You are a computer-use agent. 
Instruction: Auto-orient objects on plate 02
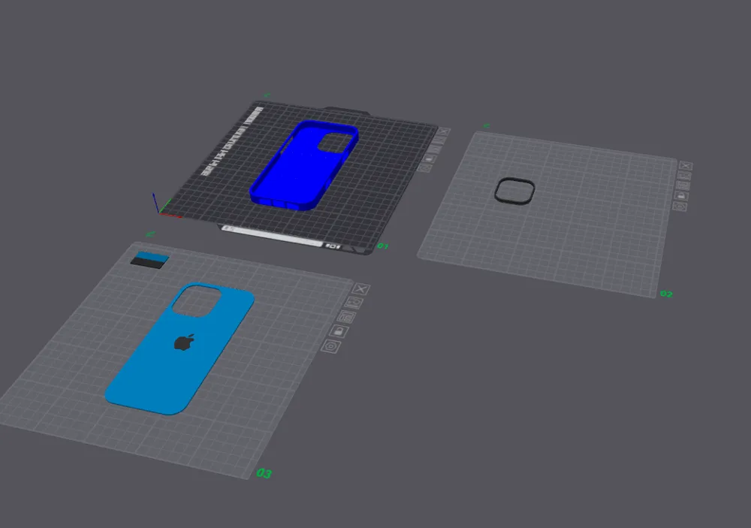pos(684,175)
